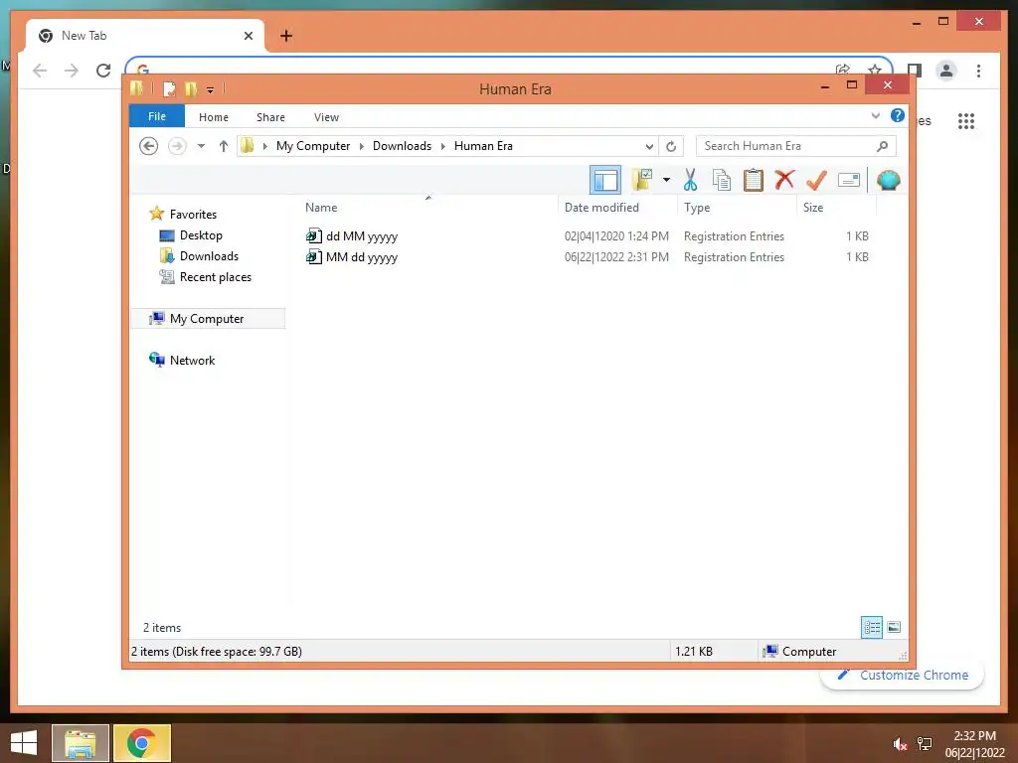
Task: Open Recent places in the navigation pane
Action: click(205, 276)
